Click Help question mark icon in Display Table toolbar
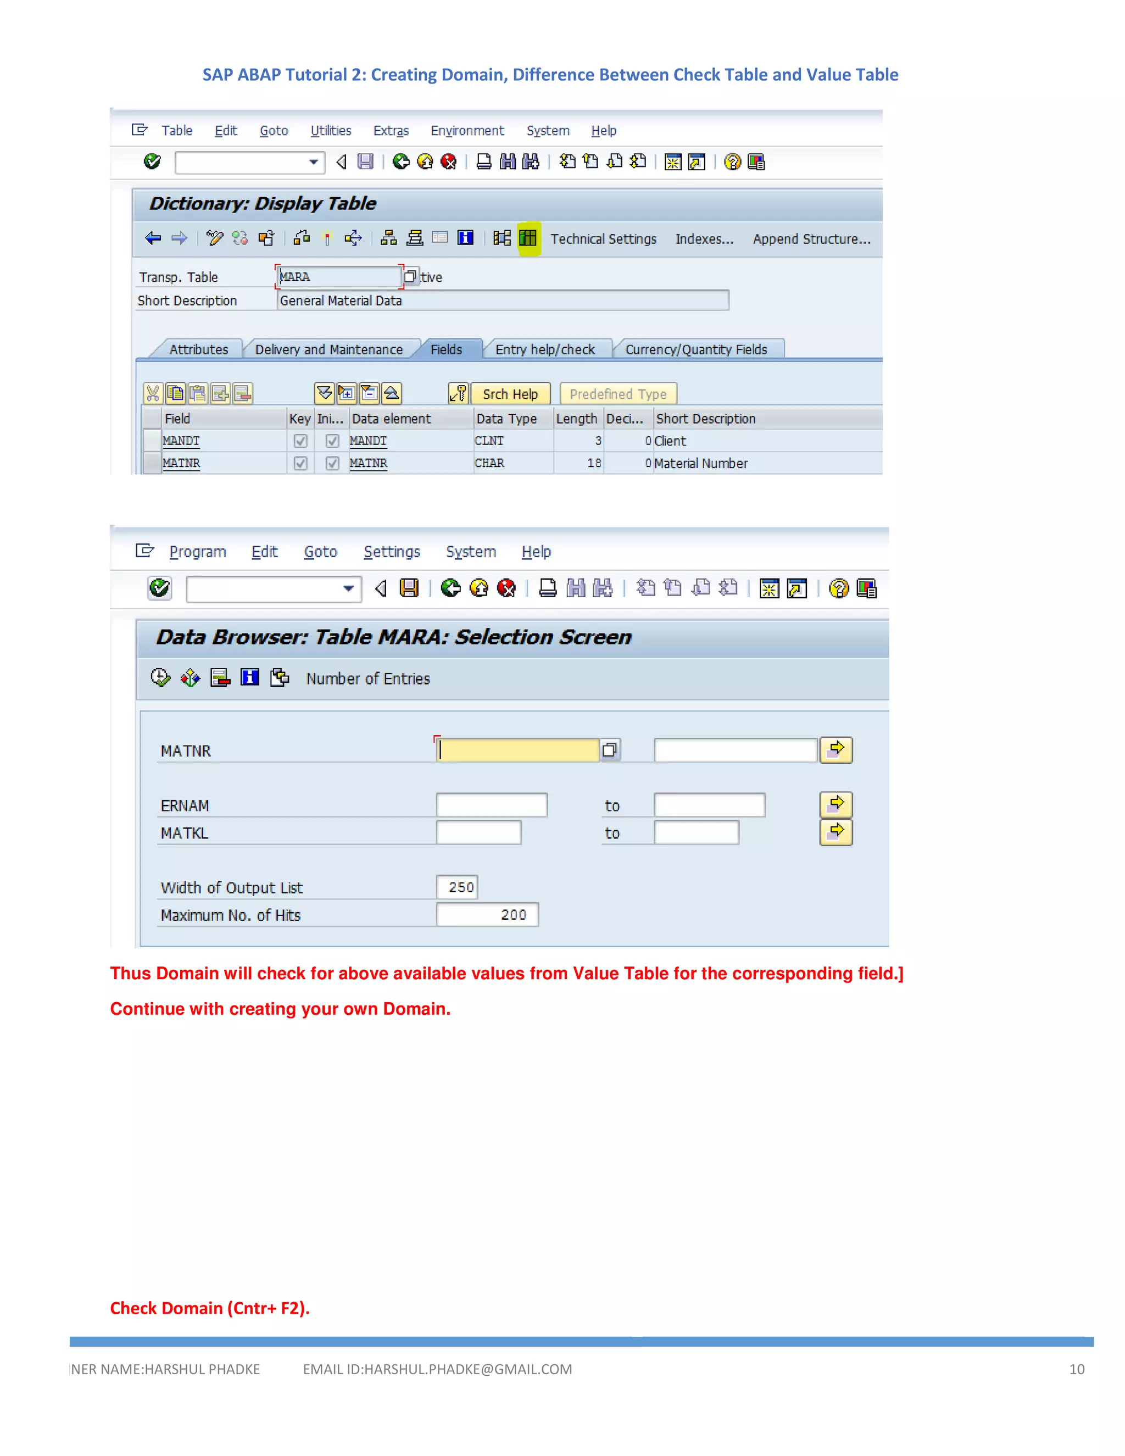1125x1456 pixels. click(732, 162)
